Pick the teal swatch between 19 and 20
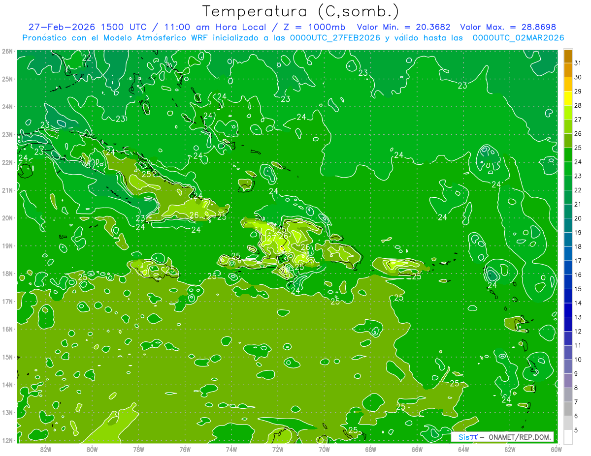Image resolution: width=591 pixels, height=456 pixels. [x=568, y=225]
